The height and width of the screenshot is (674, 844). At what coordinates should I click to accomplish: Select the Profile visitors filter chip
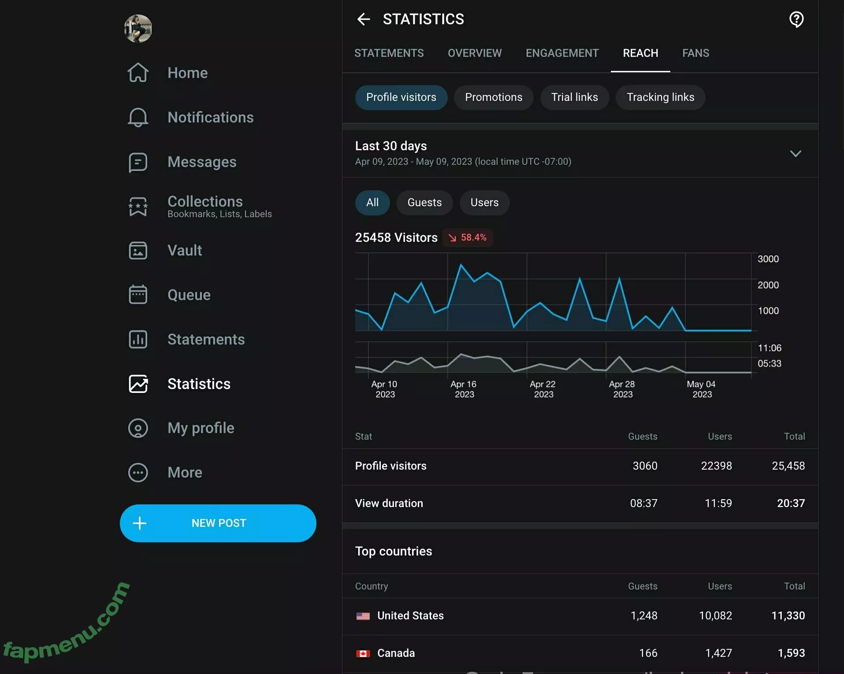(x=401, y=97)
